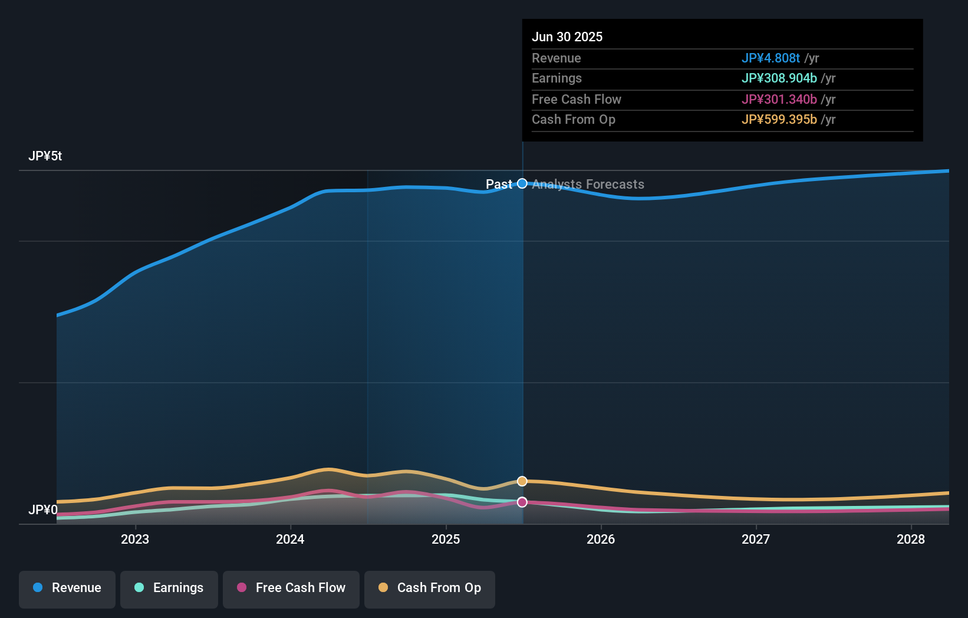Select the white Cash From Op data point marker
The height and width of the screenshot is (618, 968).
point(522,481)
